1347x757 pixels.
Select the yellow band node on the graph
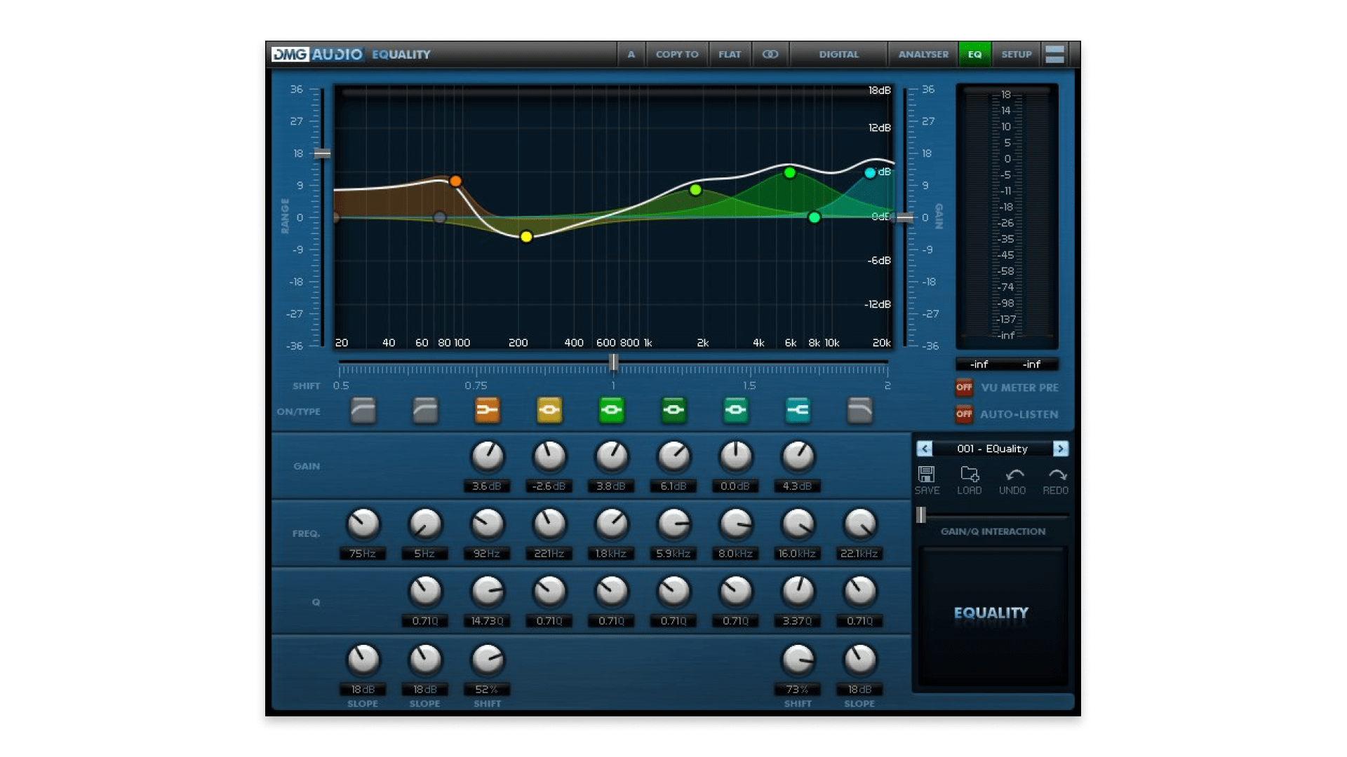(526, 237)
